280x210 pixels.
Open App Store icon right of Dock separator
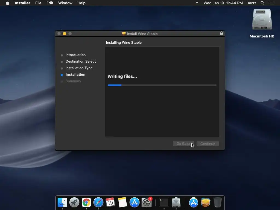pyautogui.click(x=194, y=203)
